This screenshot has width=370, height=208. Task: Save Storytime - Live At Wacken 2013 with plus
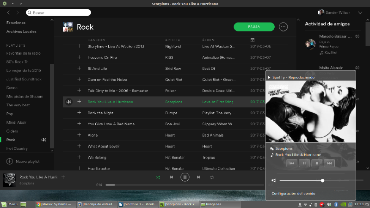[x=79, y=46]
